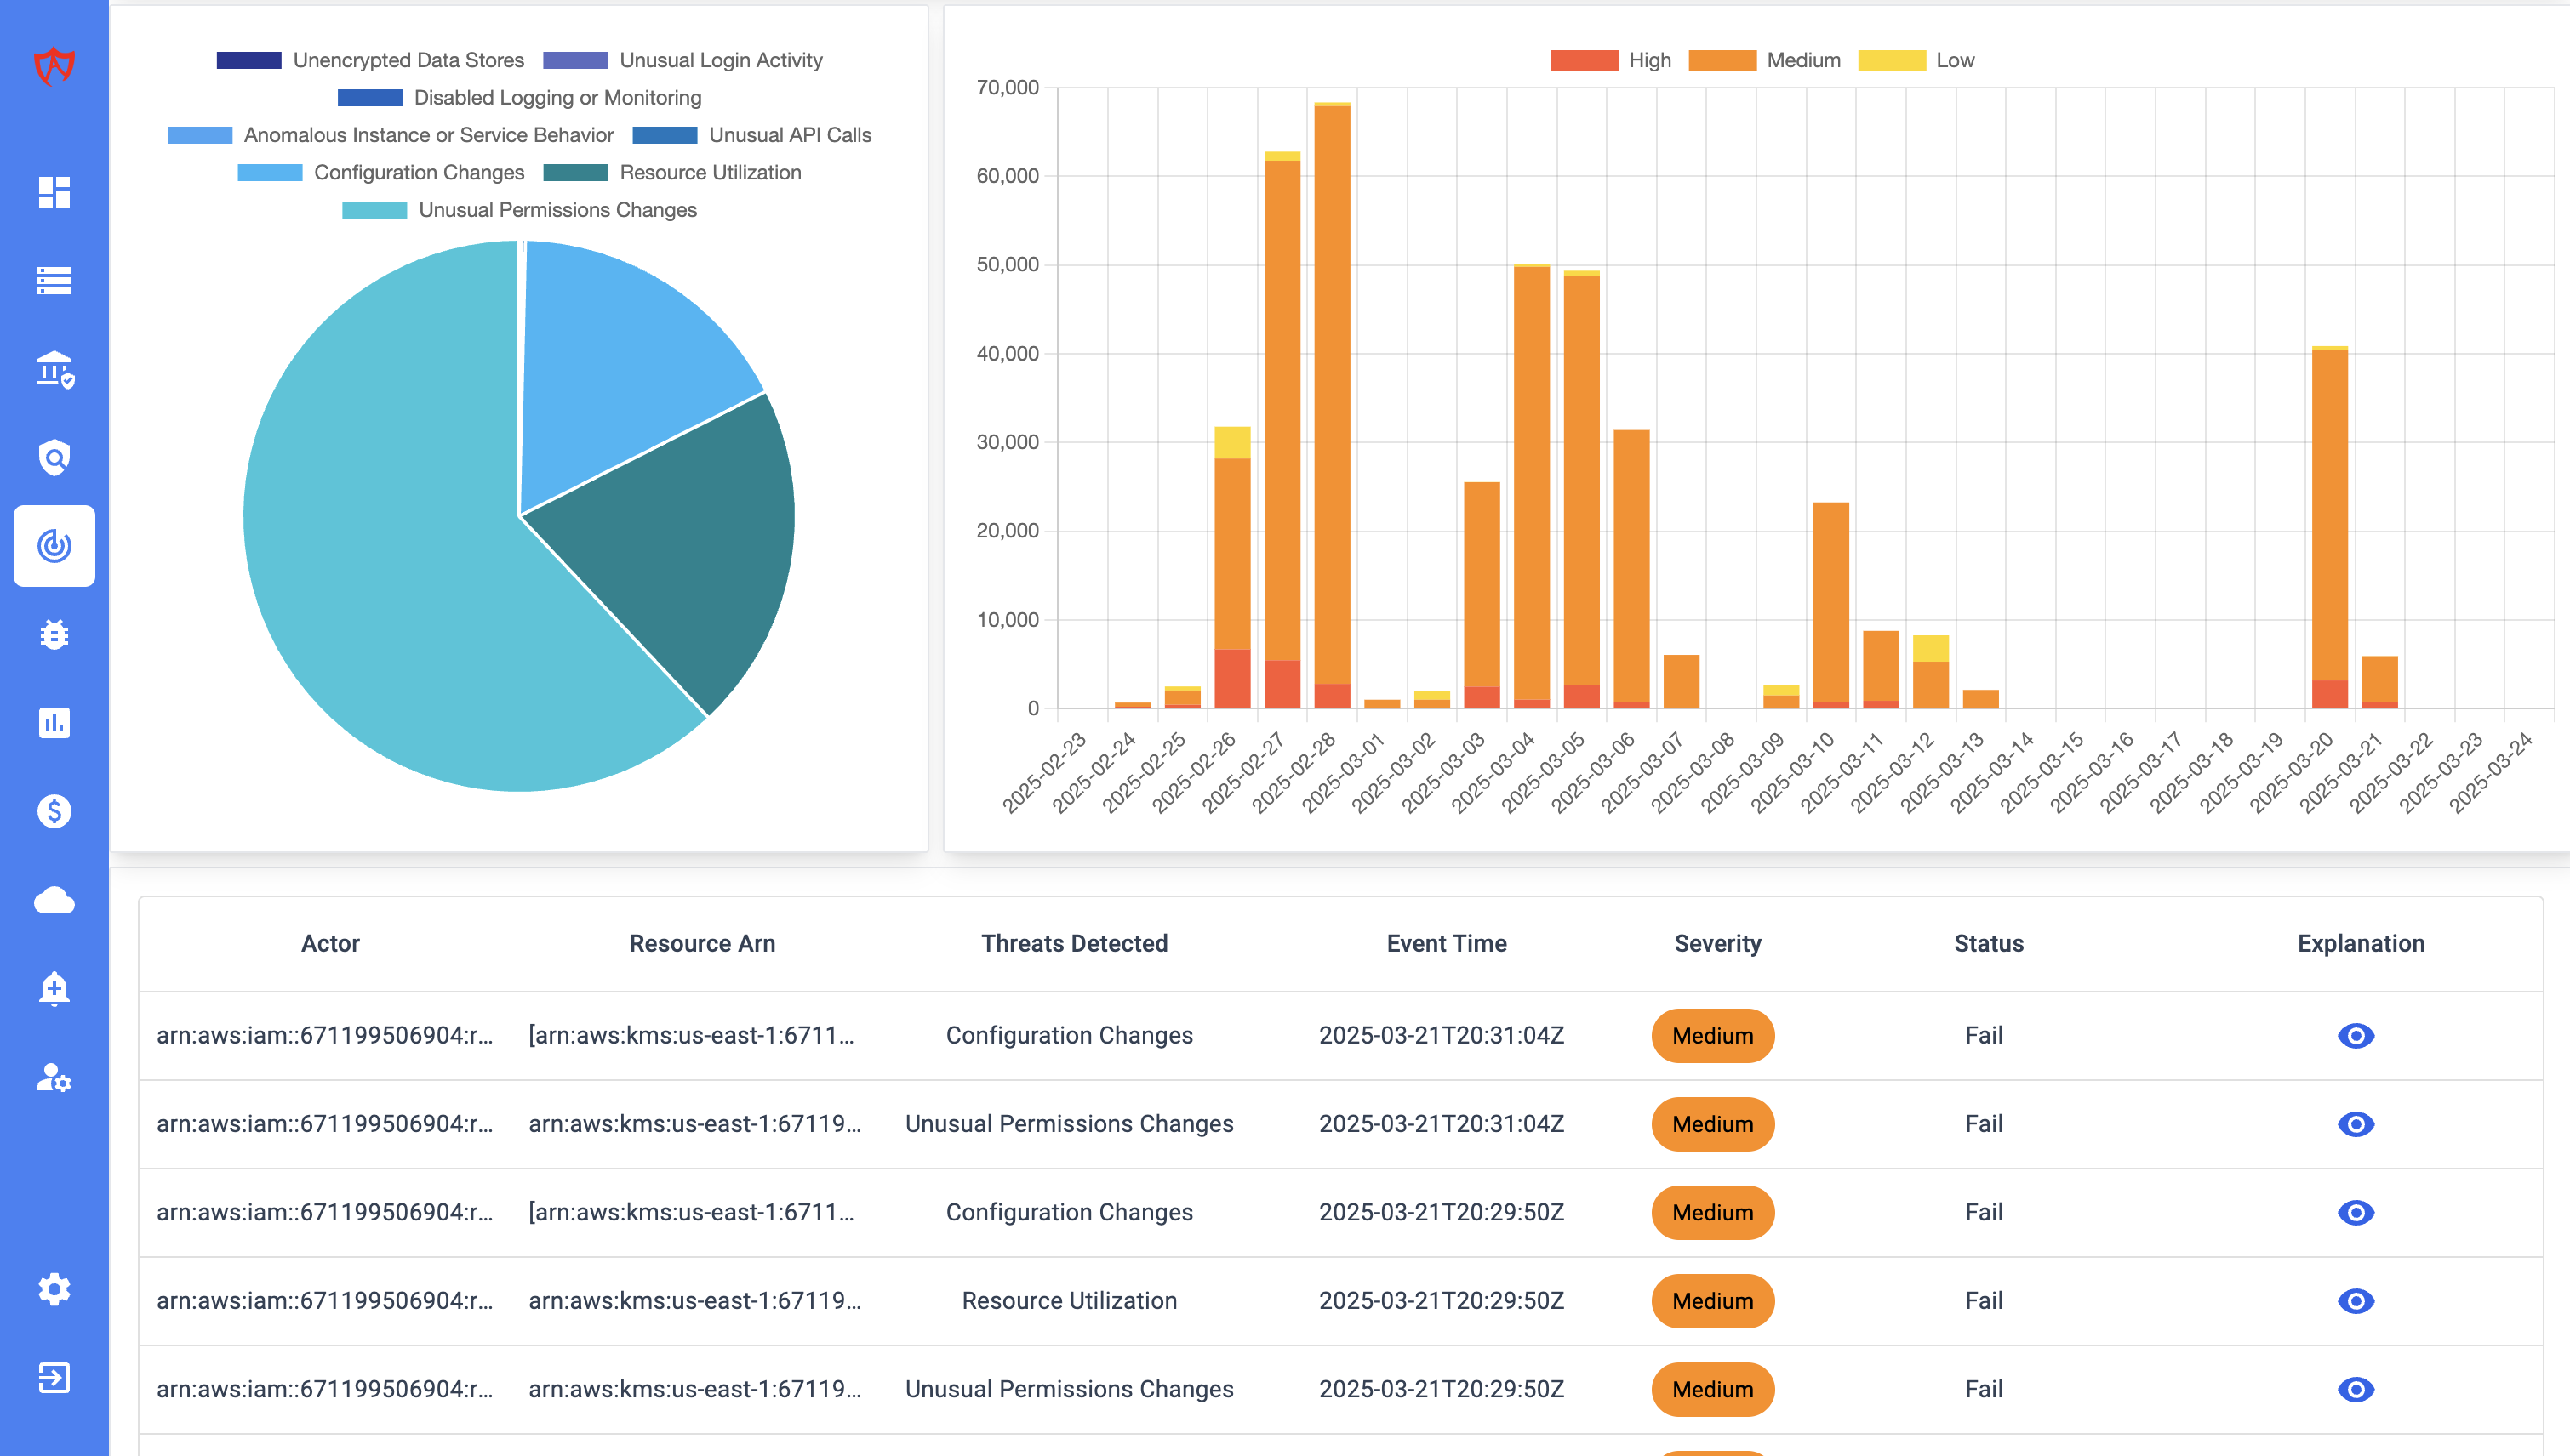Open the dollar cost icon in sidebar

[54, 811]
